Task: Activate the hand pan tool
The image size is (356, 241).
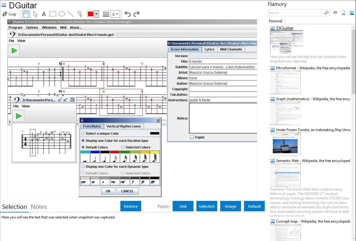Action: pyautogui.click(x=26, y=14)
